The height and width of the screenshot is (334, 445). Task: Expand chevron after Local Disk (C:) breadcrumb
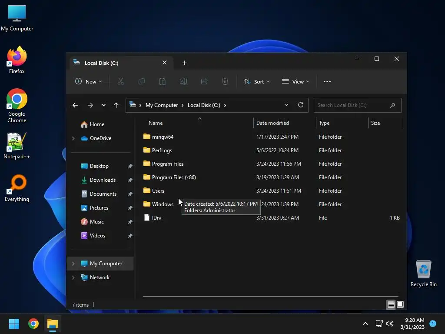point(225,105)
